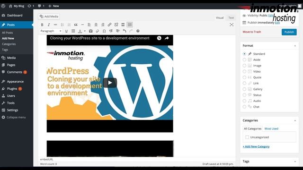Insert a numbered list
The width and height of the screenshot is (303, 170).
(x=69, y=25)
